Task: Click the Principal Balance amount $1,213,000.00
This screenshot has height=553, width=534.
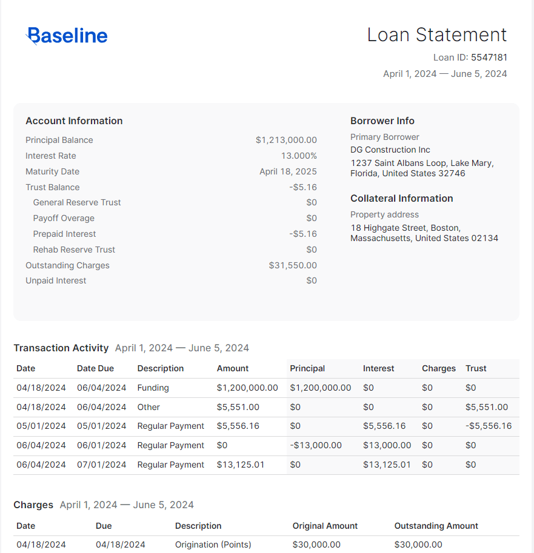Action: pyautogui.click(x=286, y=140)
